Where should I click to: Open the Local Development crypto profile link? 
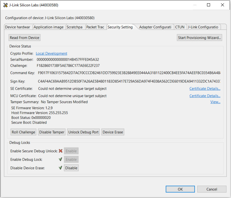click(51, 54)
